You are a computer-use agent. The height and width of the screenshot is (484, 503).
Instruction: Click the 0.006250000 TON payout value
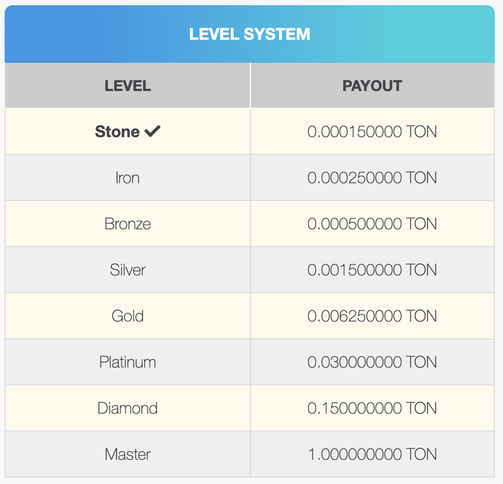(x=372, y=316)
